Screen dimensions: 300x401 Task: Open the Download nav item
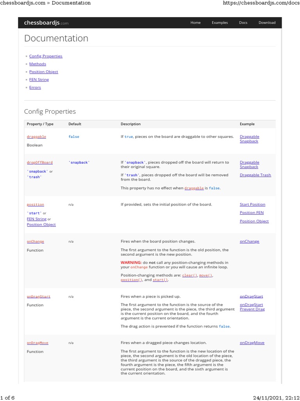pos(267,23)
